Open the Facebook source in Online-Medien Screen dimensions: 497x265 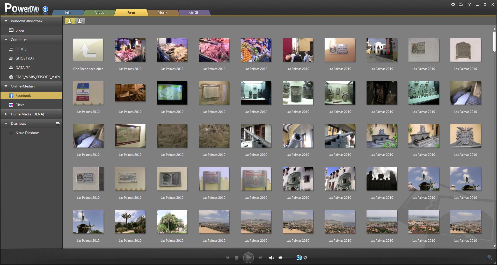point(23,95)
